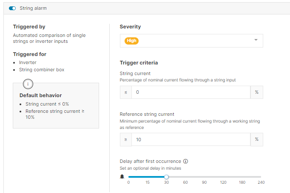
Task: Set delay slider to the 120 mark
Action: [223, 177]
